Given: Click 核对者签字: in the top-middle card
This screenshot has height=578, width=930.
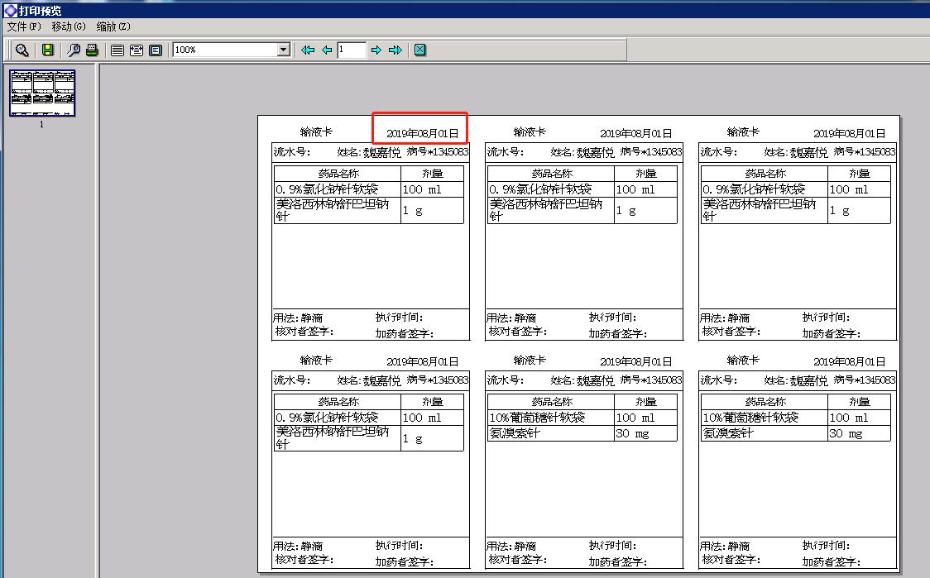Looking at the screenshot, I should [517, 332].
